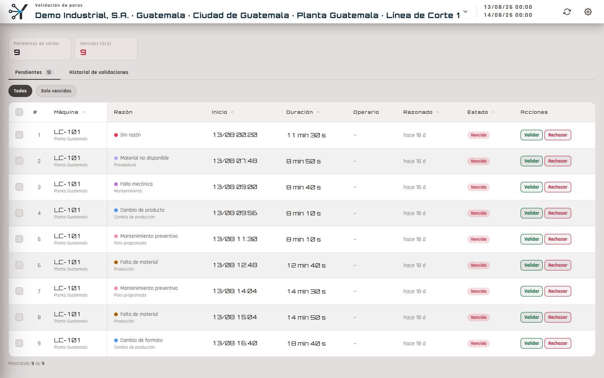Toggle the select-all header checkbox
604x378 pixels.
(x=19, y=112)
